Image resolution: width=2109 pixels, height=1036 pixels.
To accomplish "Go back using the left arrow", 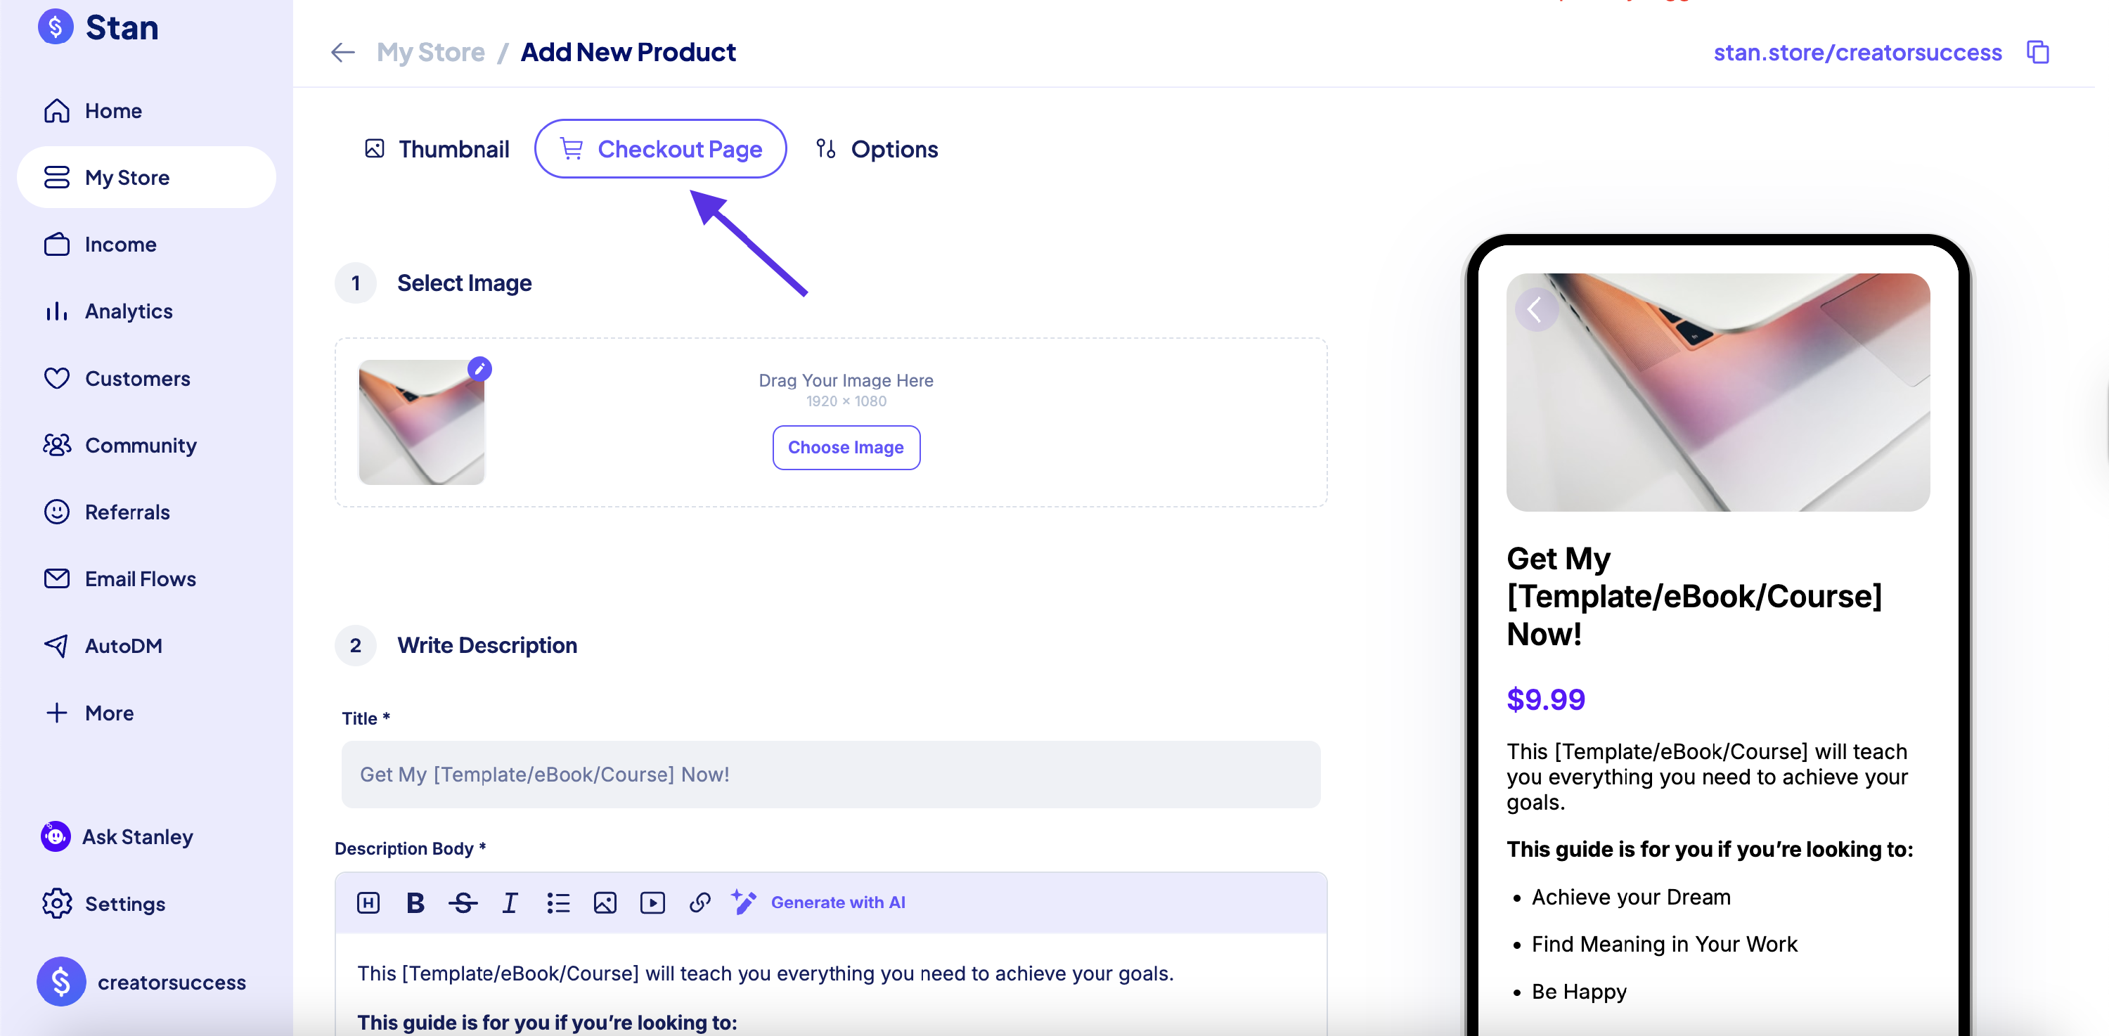I will [343, 53].
